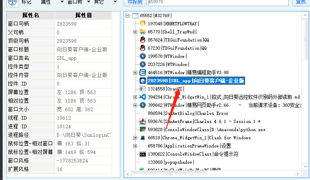Open the 属性 dropdown arrow

pos(62,2)
